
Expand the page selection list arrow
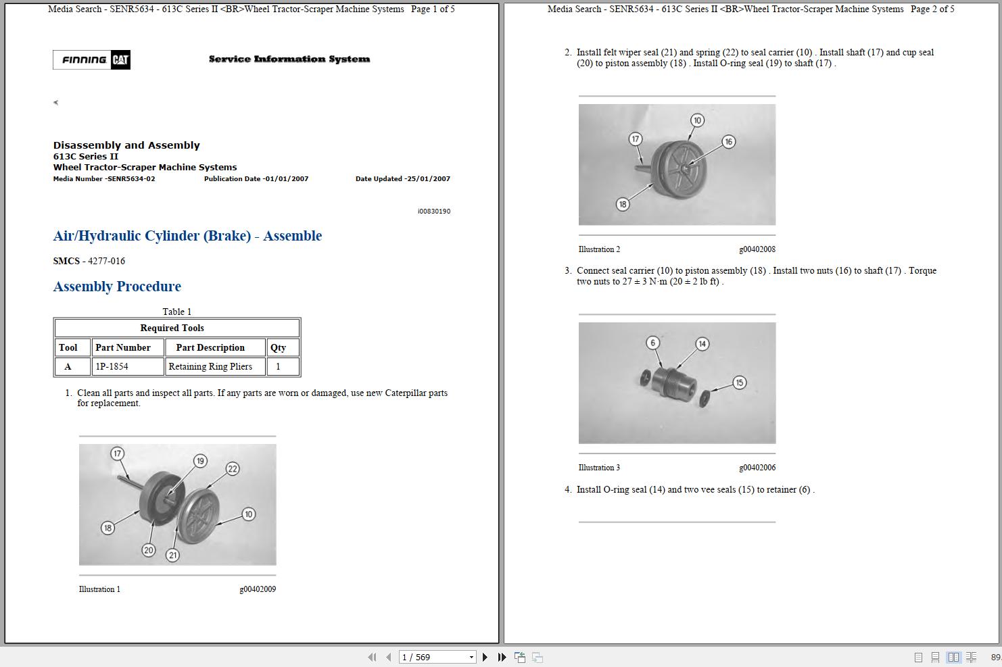pos(471,656)
